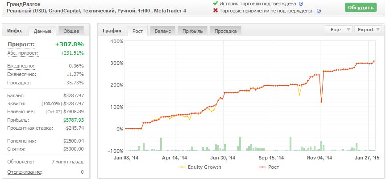Image resolution: width=386 pixels, height=179 pixels.
Task: Click the Пополнения $2500.04 value
Action: tap(74, 141)
